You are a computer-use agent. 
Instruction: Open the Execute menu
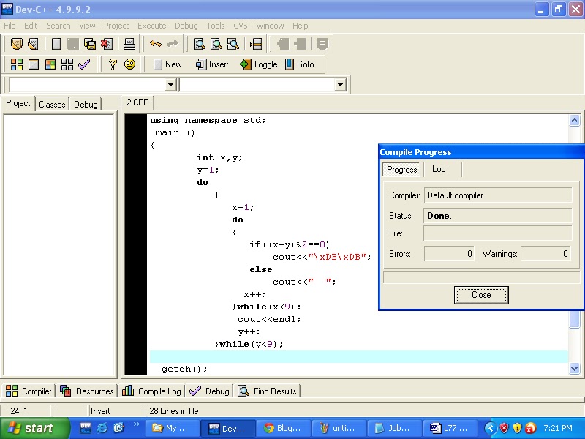151,25
